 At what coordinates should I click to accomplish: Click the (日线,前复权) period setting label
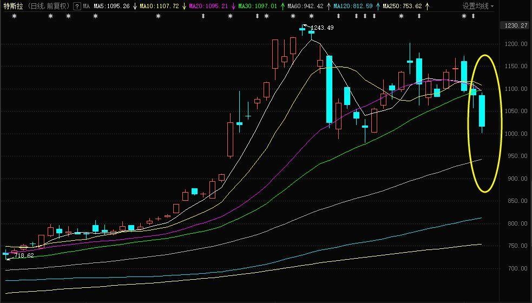(48, 6)
